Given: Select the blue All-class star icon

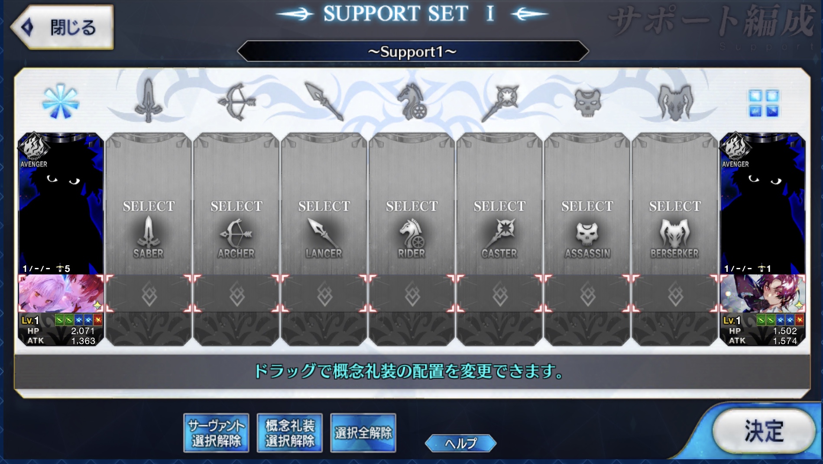Looking at the screenshot, I should pos(61,102).
